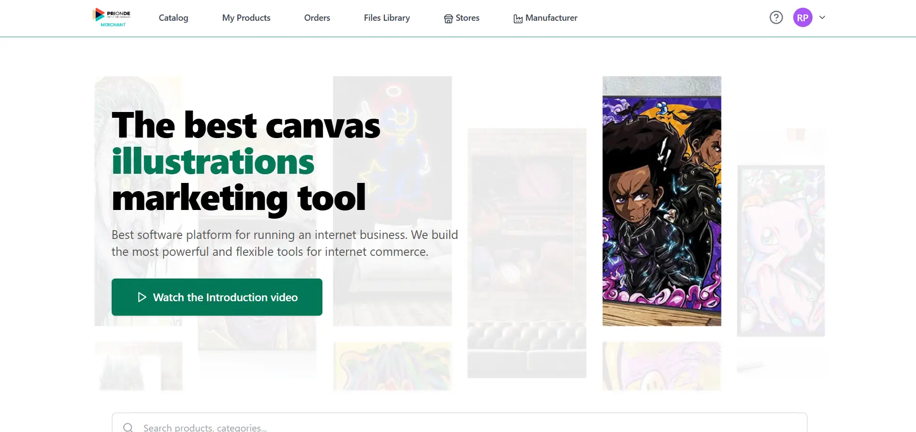Open the Catalog menu
Image resolution: width=916 pixels, height=432 pixels.
tap(174, 18)
